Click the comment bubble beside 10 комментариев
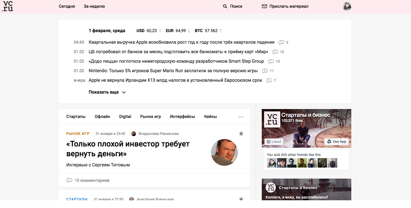The width and height of the screenshot is (411, 208). (69, 180)
